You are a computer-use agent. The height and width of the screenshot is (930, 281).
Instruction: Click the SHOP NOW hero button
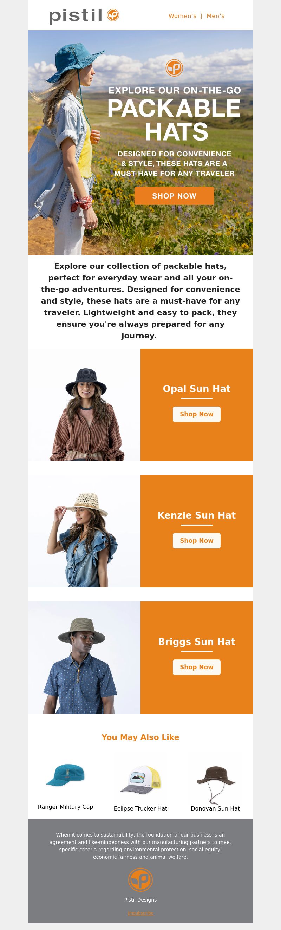pos(174,196)
